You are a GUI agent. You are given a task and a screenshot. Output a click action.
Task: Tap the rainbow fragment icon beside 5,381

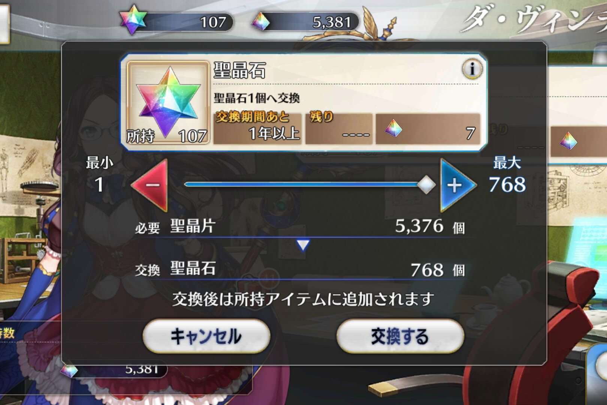click(261, 21)
